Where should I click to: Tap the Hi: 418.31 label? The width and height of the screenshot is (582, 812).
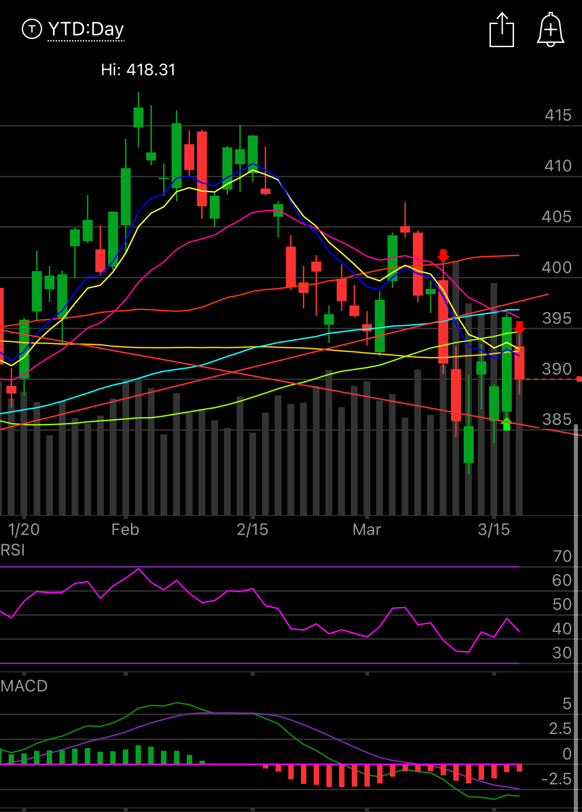tap(138, 70)
